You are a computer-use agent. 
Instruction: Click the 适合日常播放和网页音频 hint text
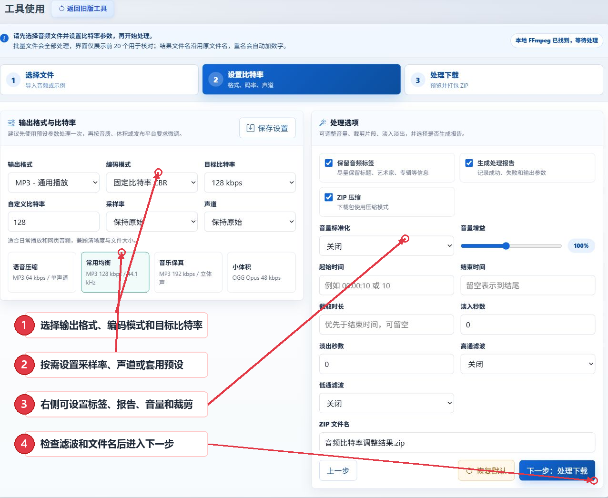[71, 241]
